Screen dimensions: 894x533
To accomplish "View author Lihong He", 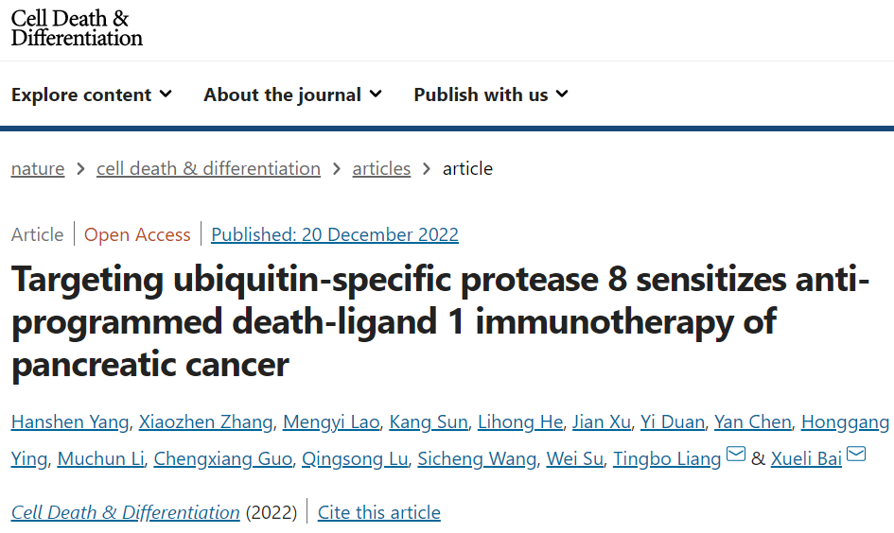I will pos(520,421).
